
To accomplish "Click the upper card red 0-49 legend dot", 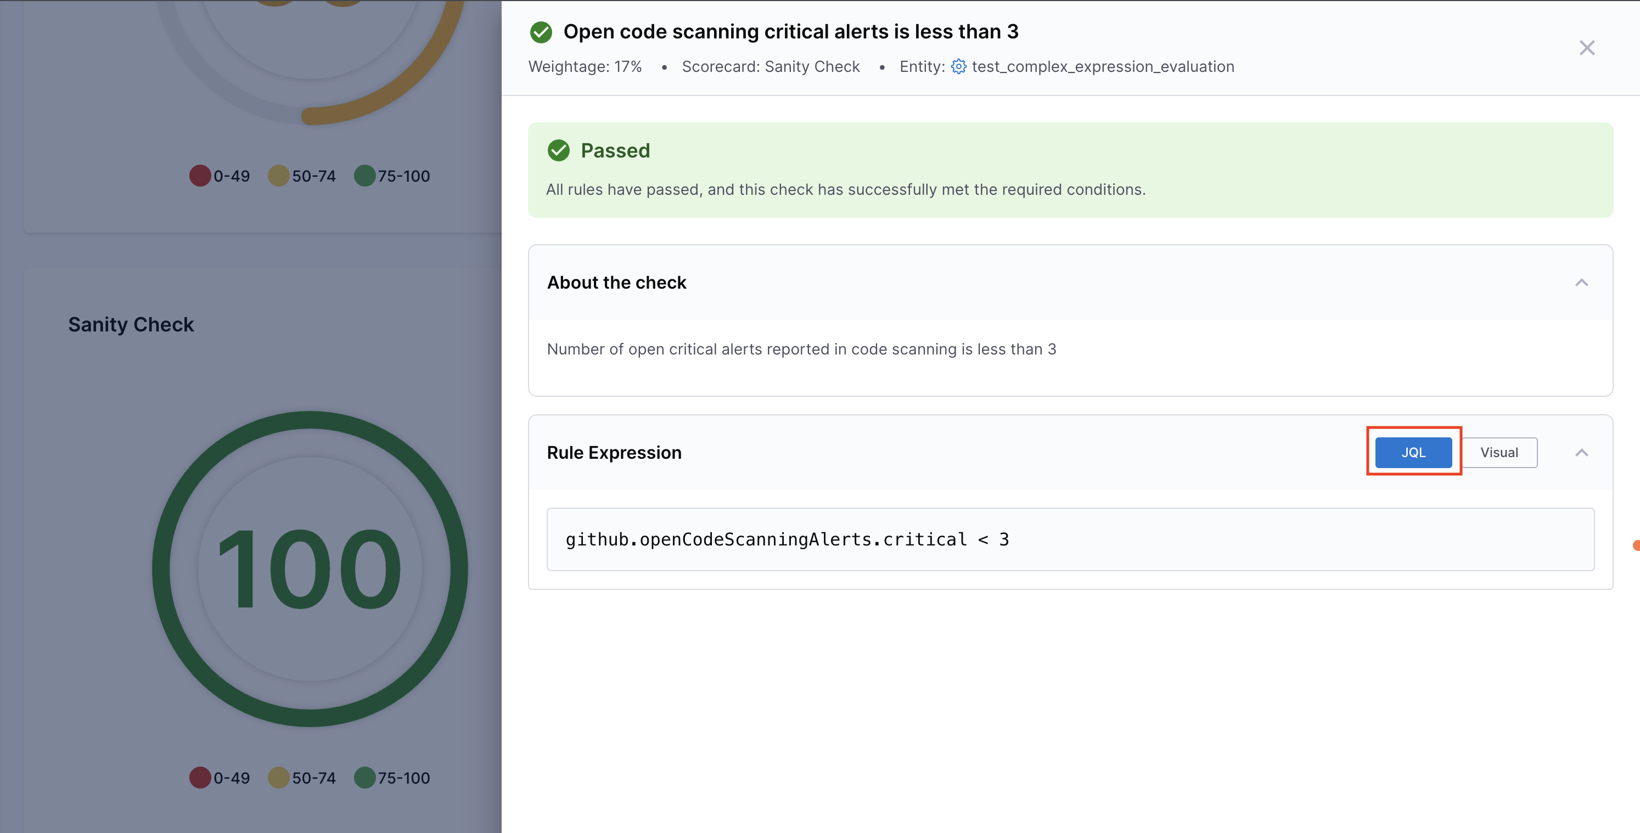I will (200, 176).
